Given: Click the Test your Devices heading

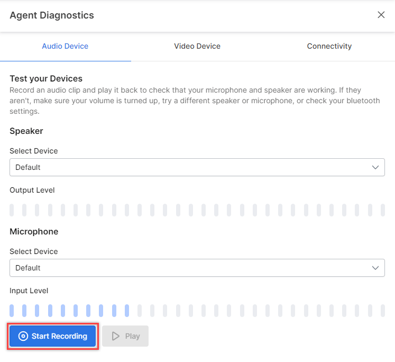Looking at the screenshot, I should [x=46, y=79].
